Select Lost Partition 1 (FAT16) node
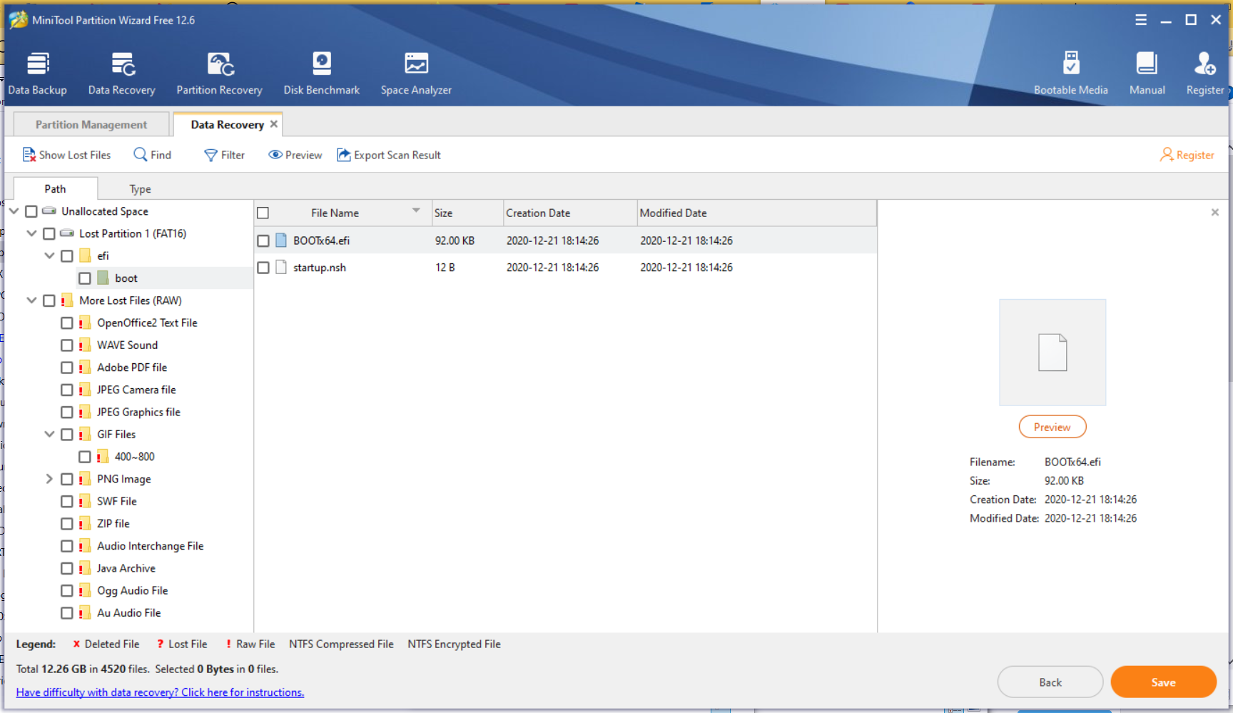The width and height of the screenshot is (1233, 713). pyautogui.click(x=133, y=233)
